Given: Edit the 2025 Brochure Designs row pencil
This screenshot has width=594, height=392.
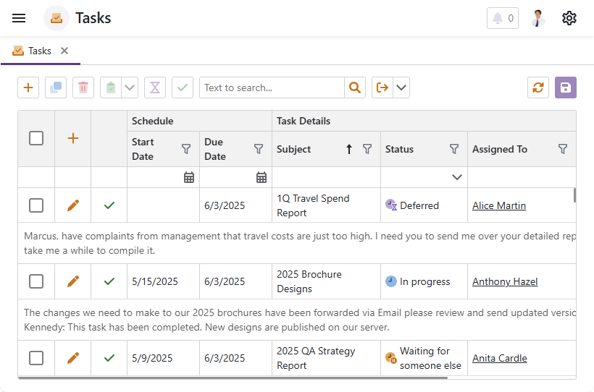Looking at the screenshot, I should [73, 281].
